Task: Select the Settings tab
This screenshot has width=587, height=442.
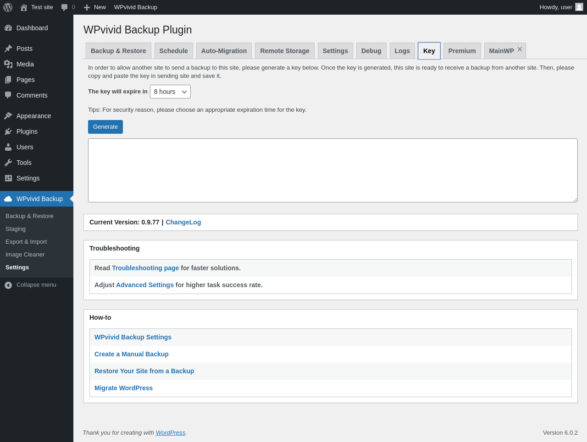Action: click(x=335, y=51)
